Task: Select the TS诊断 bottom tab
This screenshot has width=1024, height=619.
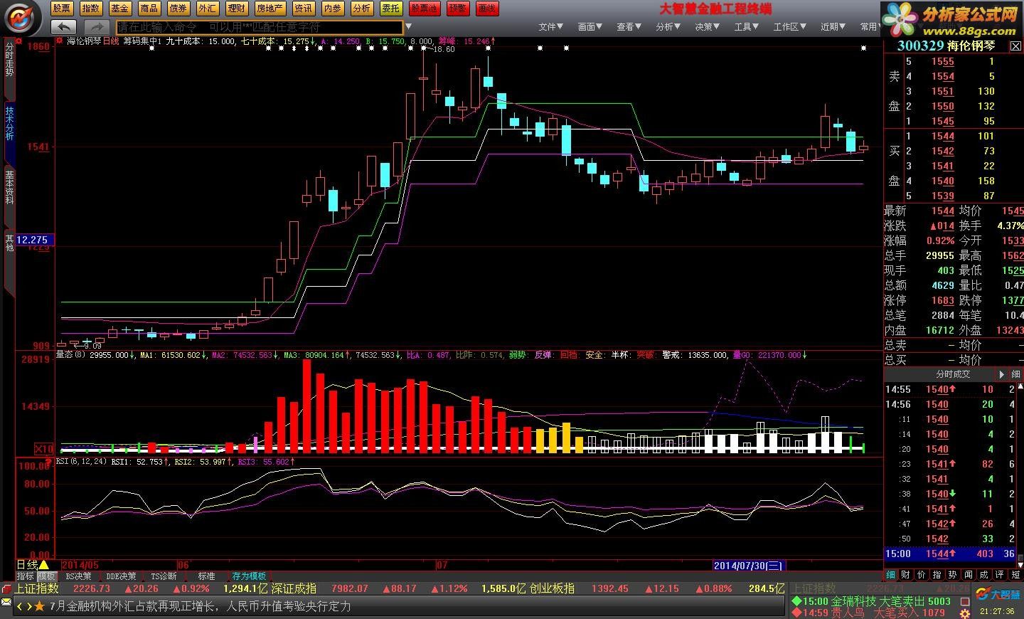Action: tap(164, 576)
